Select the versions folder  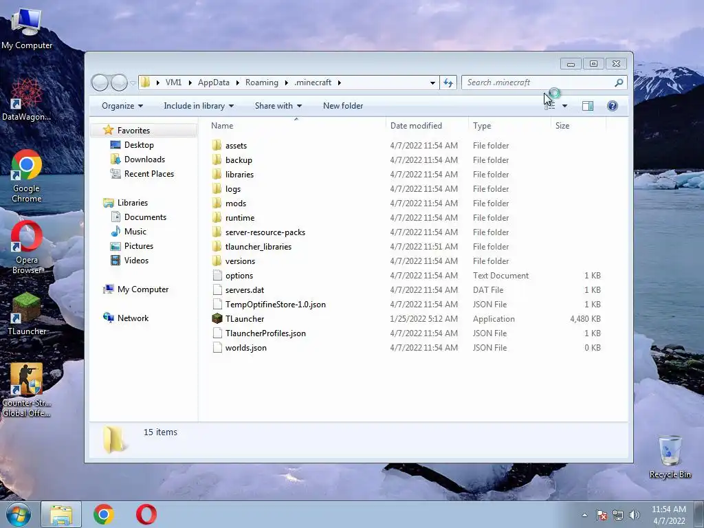[x=240, y=261]
